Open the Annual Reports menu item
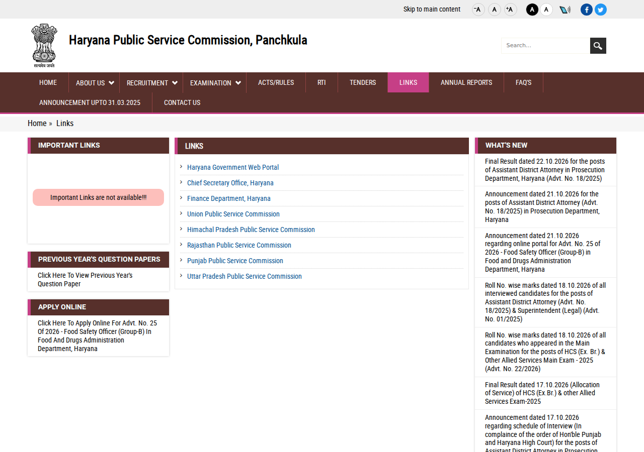The height and width of the screenshot is (452, 644). point(466,82)
